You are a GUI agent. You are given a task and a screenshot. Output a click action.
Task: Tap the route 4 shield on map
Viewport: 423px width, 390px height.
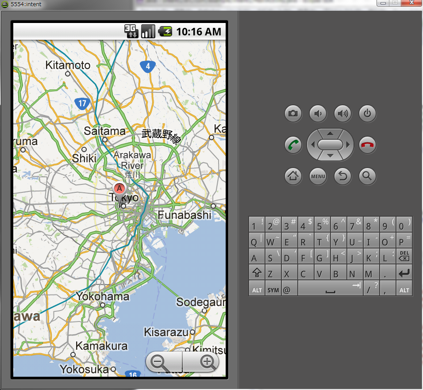click(x=148, y=66)
